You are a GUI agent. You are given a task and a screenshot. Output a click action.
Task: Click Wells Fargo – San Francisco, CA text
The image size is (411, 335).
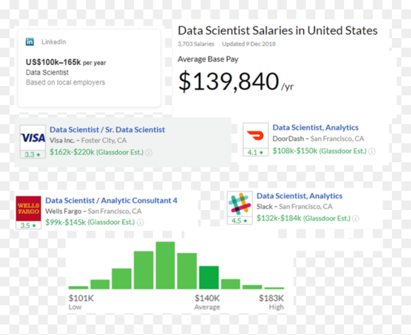click(x=93, y=211)
